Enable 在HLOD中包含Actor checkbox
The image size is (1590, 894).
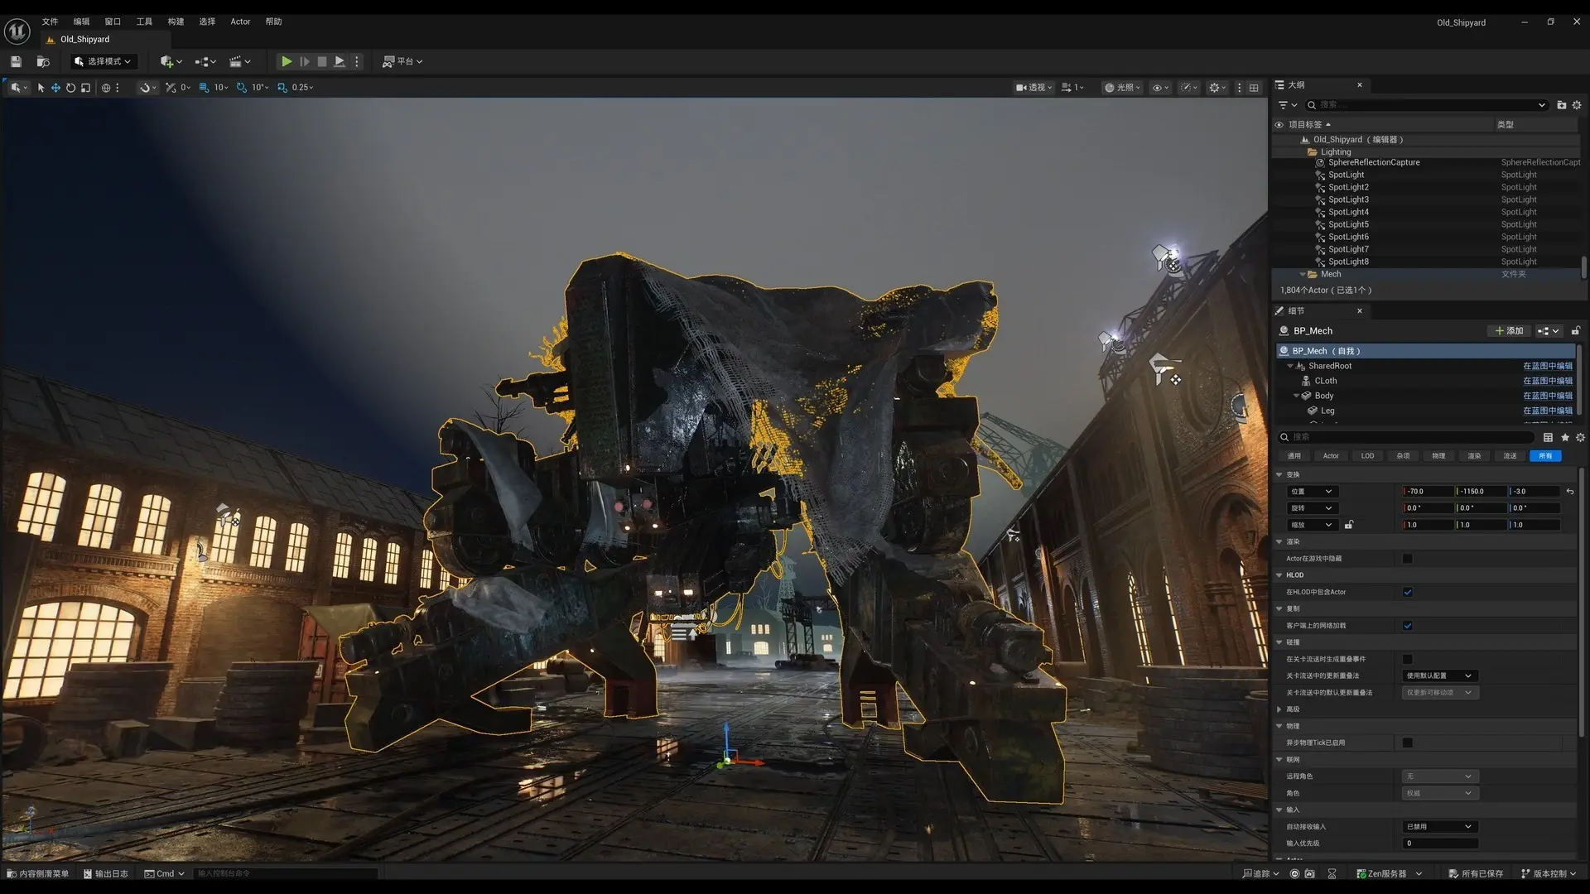click(x=1407, y=592)
